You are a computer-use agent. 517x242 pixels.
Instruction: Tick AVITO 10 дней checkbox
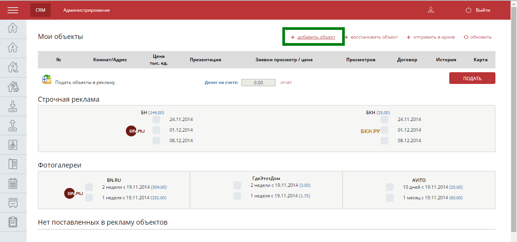point(389,187)
